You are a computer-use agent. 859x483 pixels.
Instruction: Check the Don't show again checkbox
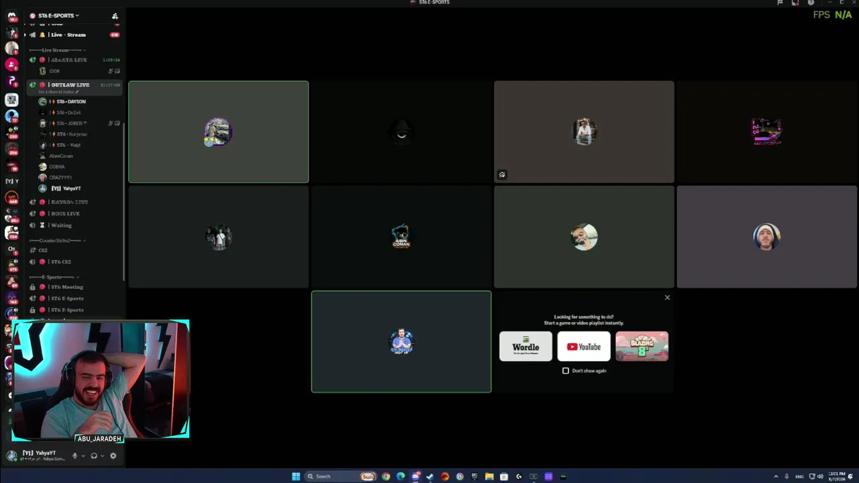click(x=566, y=371)
